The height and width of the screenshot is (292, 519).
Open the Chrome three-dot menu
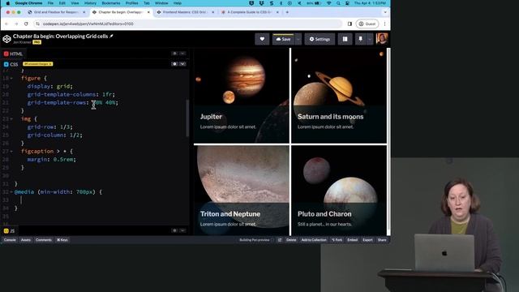(384, 24)
